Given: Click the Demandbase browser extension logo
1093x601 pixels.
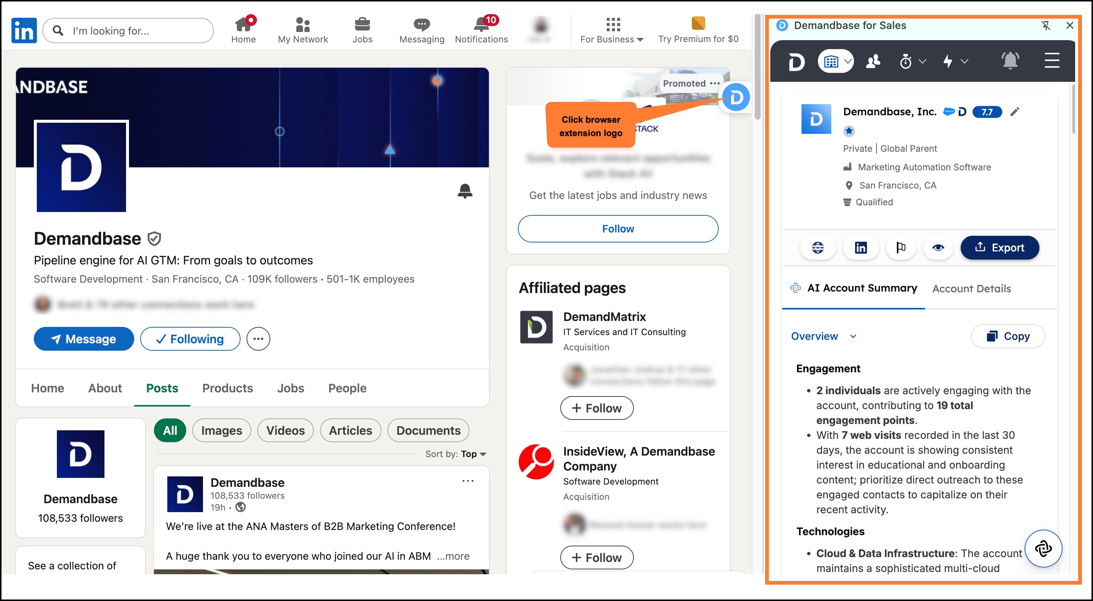Looking at the screenshot, I should [x=736, y=97].
